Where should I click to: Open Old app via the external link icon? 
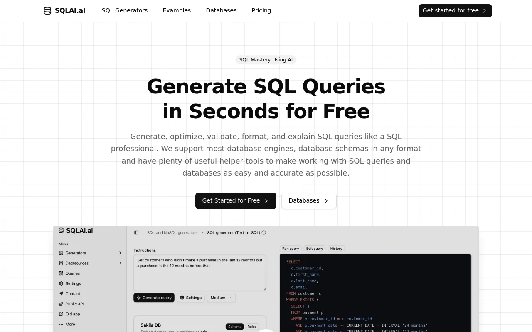click(61, 314)
